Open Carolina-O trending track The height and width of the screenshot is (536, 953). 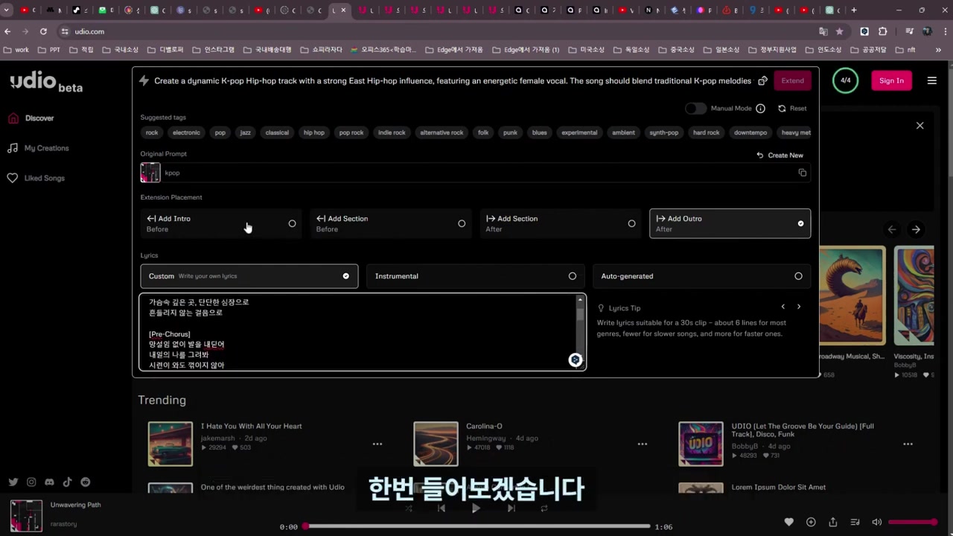tap(484, 426)
